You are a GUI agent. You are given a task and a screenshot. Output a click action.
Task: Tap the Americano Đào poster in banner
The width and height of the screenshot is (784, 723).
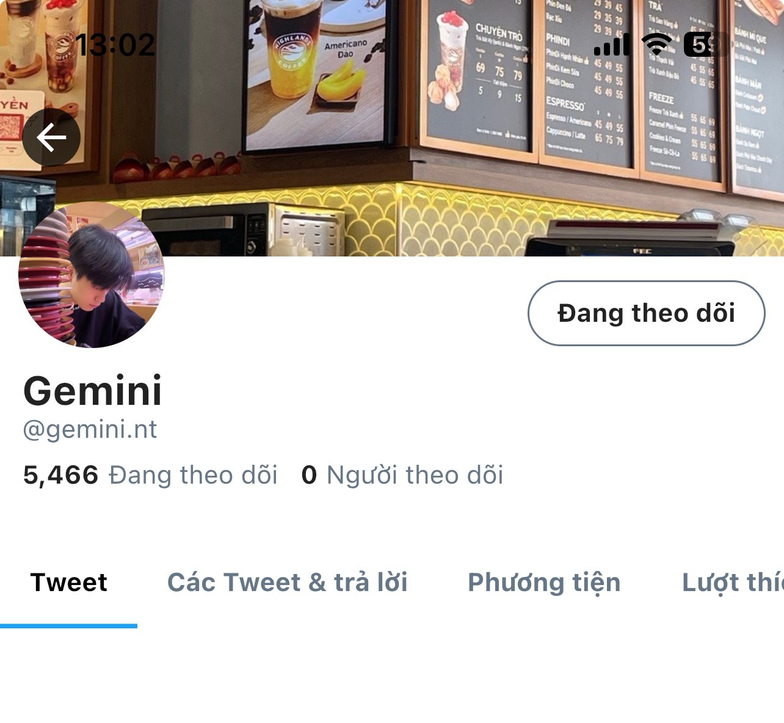pos(316,73)
